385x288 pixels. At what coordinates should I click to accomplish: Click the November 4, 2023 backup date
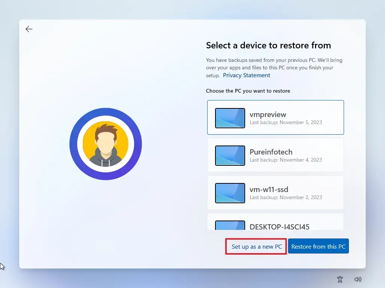(286, 160)
